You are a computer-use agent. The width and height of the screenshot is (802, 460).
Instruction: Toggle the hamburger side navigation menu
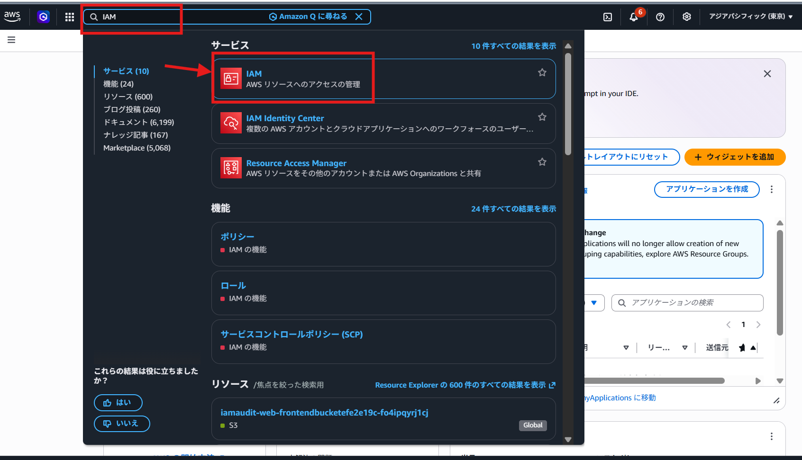tap(11, 40)
